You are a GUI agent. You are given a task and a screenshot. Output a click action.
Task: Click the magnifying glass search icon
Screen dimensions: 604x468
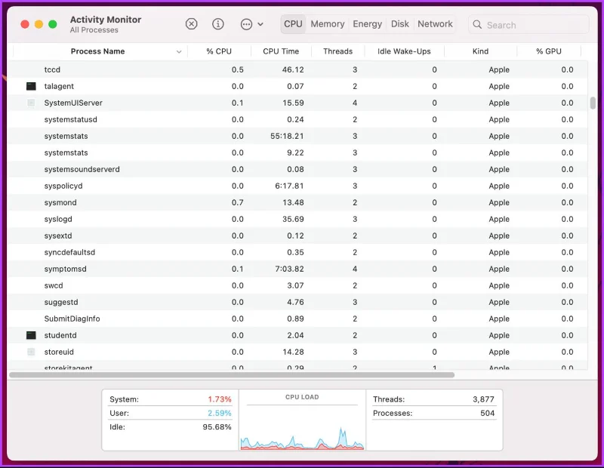pyautogui.click(x=477, y=25)
